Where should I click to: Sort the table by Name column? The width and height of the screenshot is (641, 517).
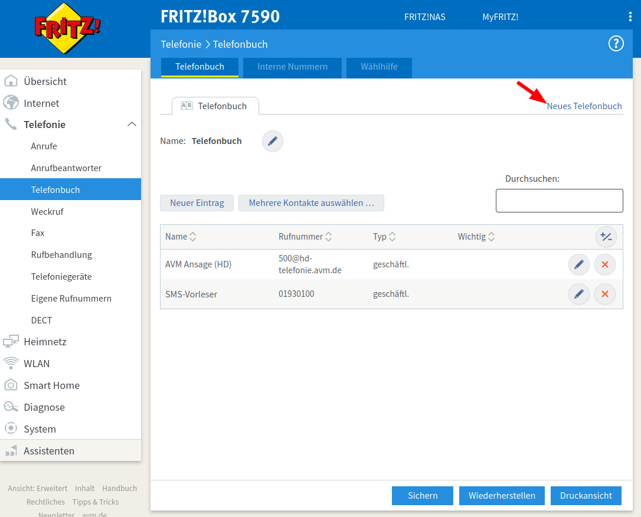pos(181,237)
